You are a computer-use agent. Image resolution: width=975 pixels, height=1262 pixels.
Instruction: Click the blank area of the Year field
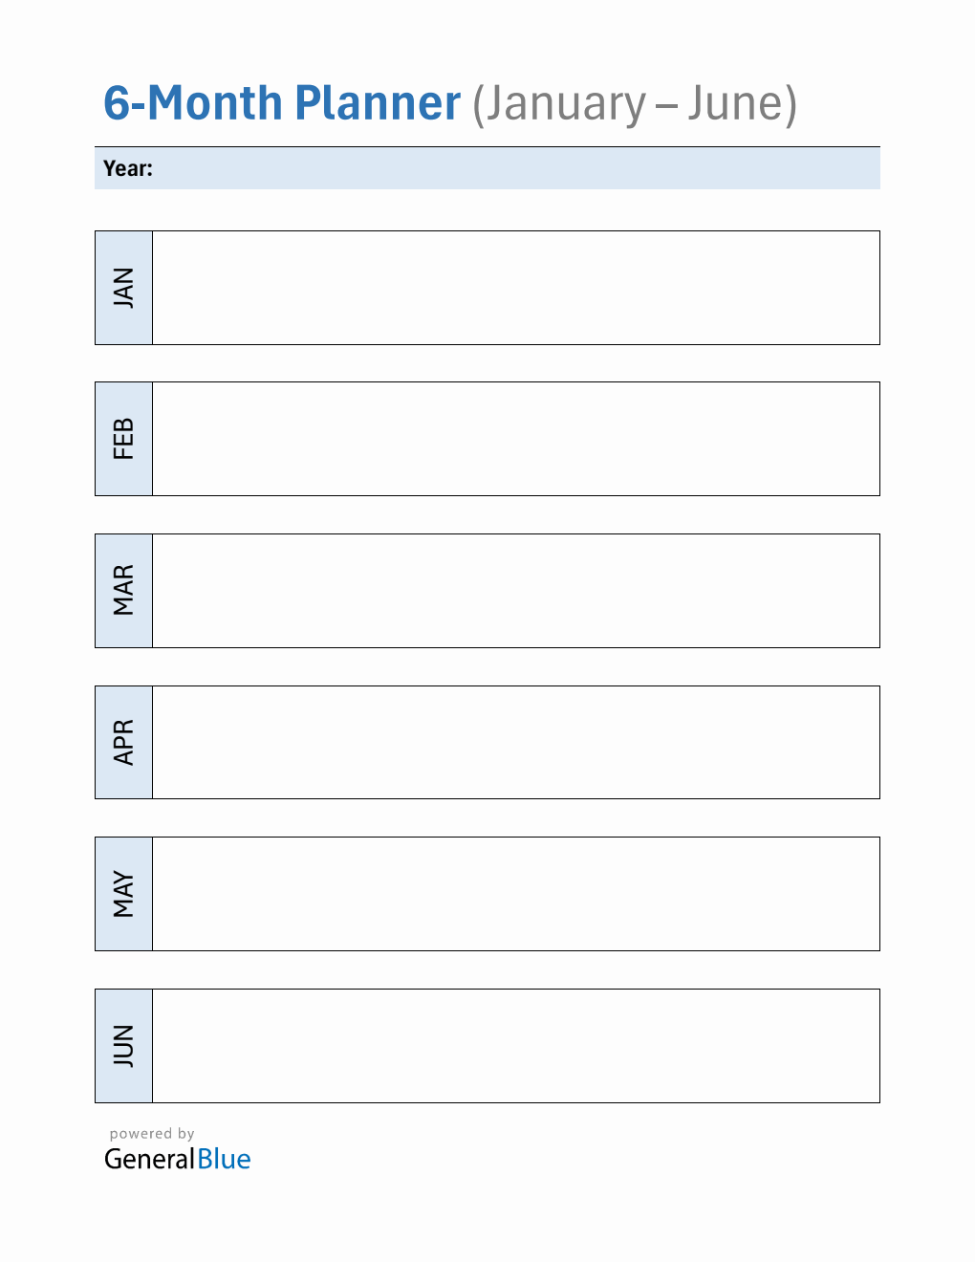516,168
